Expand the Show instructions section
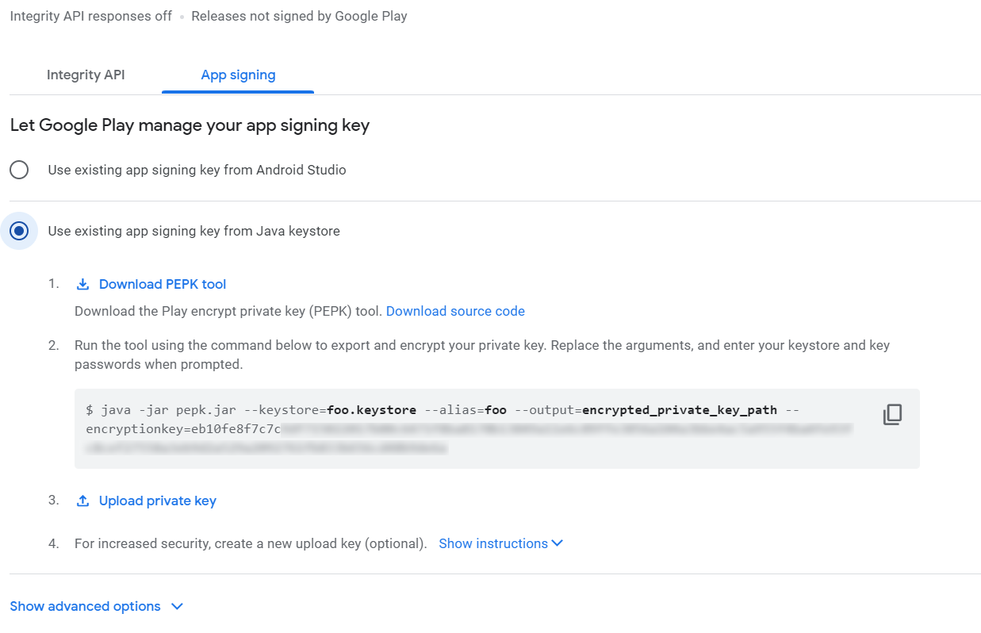The image size is (981, 633). point(494,543)
